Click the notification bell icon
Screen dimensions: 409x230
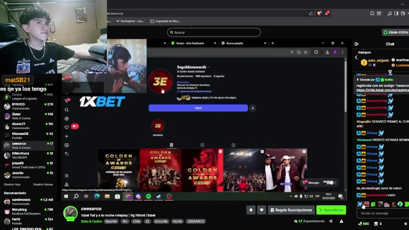pos(251,210)
